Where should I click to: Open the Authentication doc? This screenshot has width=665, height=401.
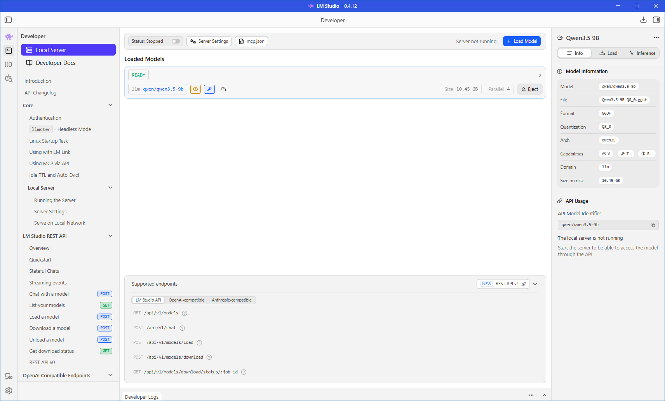pos(45,118)
